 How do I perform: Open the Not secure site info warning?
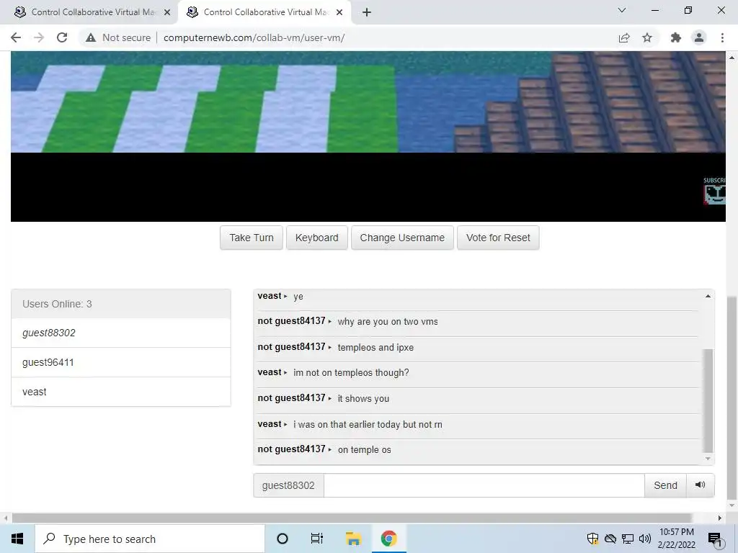pos(118,37)
